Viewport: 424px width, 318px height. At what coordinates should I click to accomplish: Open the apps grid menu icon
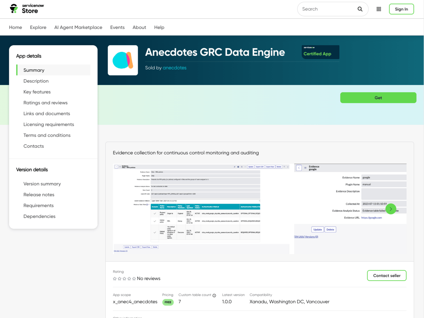point(379,9)
